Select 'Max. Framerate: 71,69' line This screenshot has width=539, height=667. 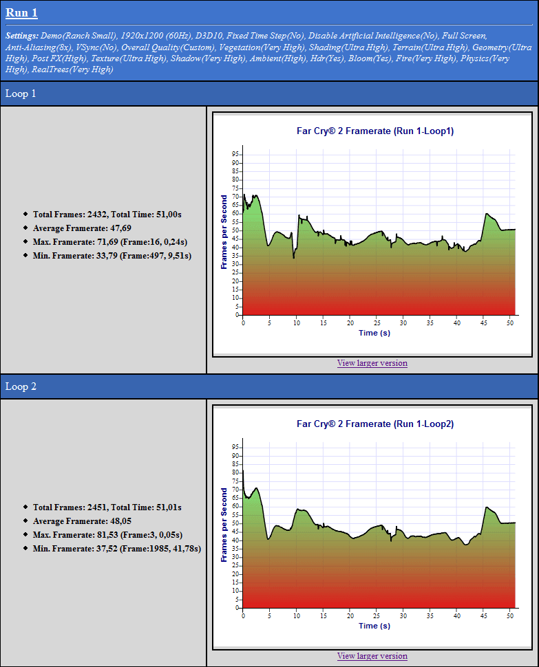click(110, 241)
